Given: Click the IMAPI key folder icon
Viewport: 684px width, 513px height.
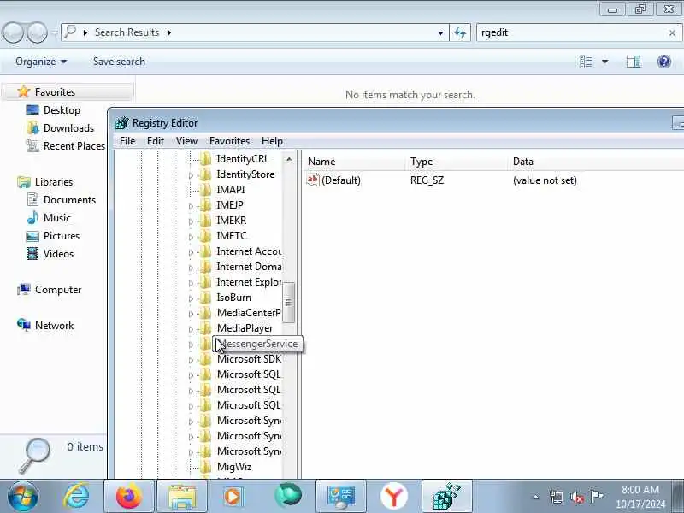Looking at the screenshot, I should tap(205, 190).
